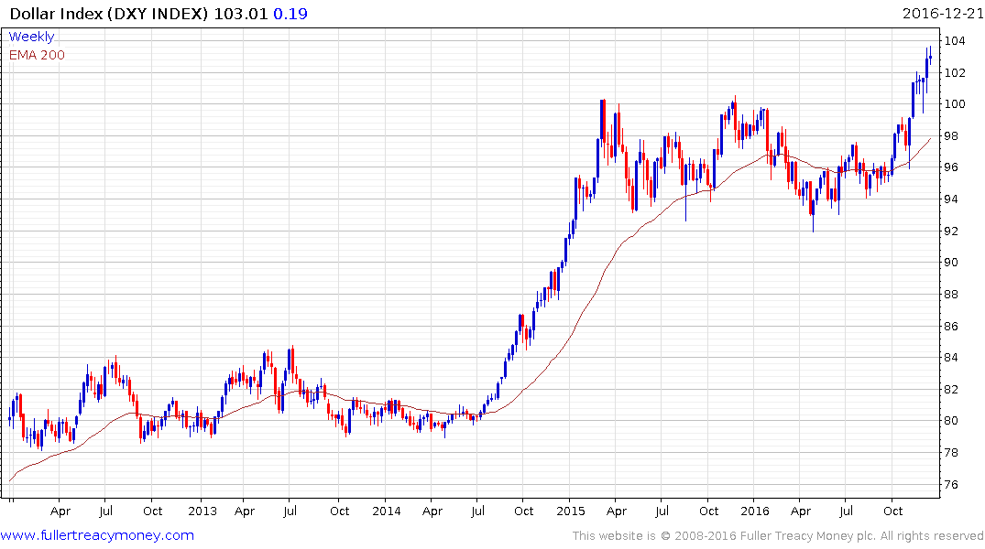
Task: Click the 2015 year label on time axis
Action: coord(571,511)
